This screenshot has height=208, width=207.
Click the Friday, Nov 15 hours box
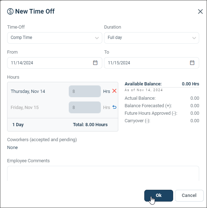click(85, 107)
